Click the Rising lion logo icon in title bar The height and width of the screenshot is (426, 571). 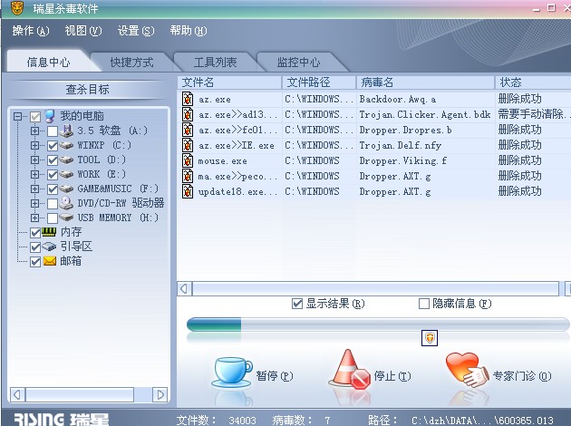pyautogui.click(x=16, y=7)
